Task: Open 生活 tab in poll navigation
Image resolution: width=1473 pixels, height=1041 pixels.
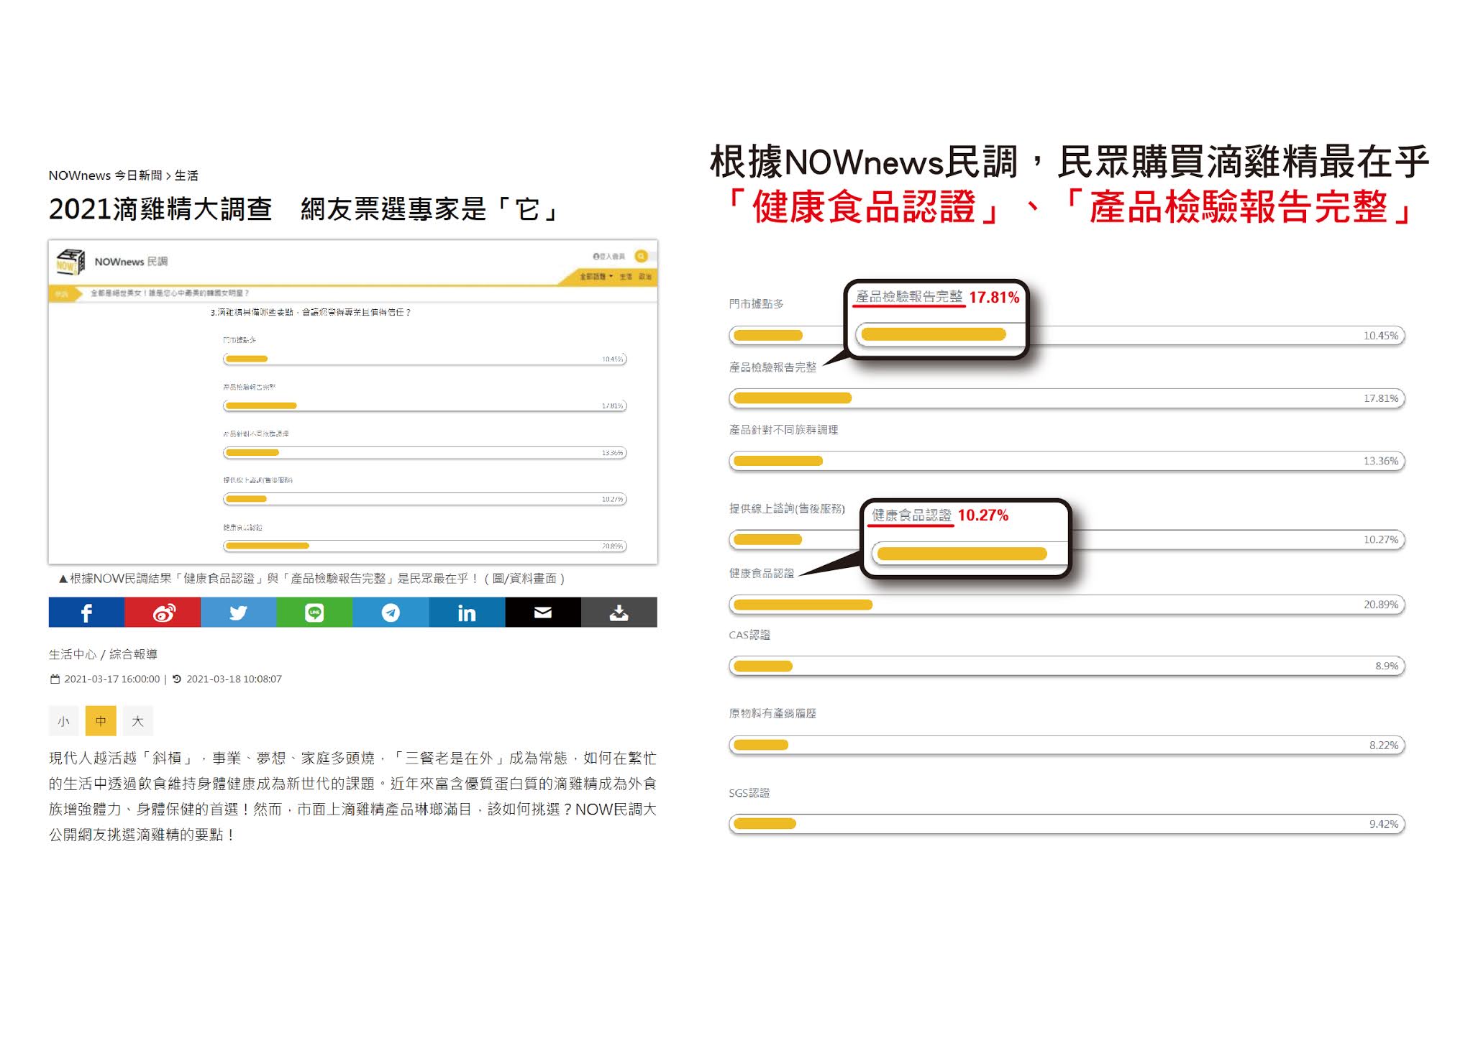Action: [x=626, y=277]
